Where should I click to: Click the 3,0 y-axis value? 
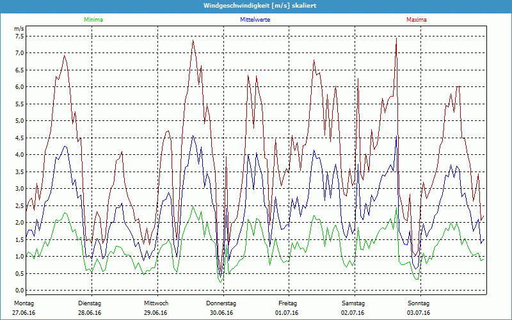tap(19, 188)
